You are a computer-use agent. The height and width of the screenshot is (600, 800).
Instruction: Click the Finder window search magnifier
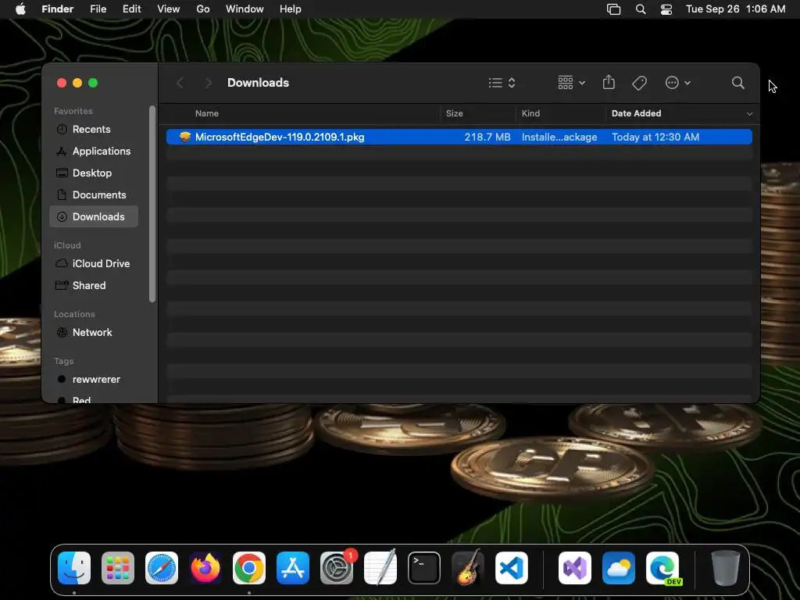click(x=737, y=83)
